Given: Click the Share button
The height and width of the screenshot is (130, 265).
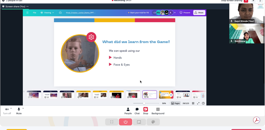Looking at the screenshot, I should [x=199, y=13].
